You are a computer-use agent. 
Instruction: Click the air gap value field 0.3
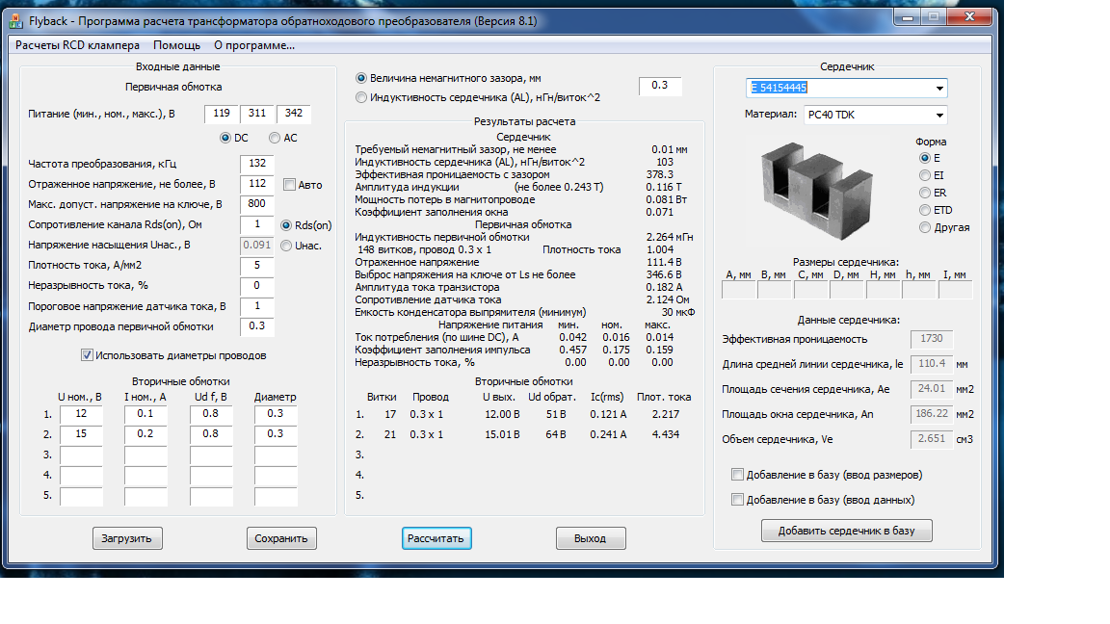coord(660,86)
